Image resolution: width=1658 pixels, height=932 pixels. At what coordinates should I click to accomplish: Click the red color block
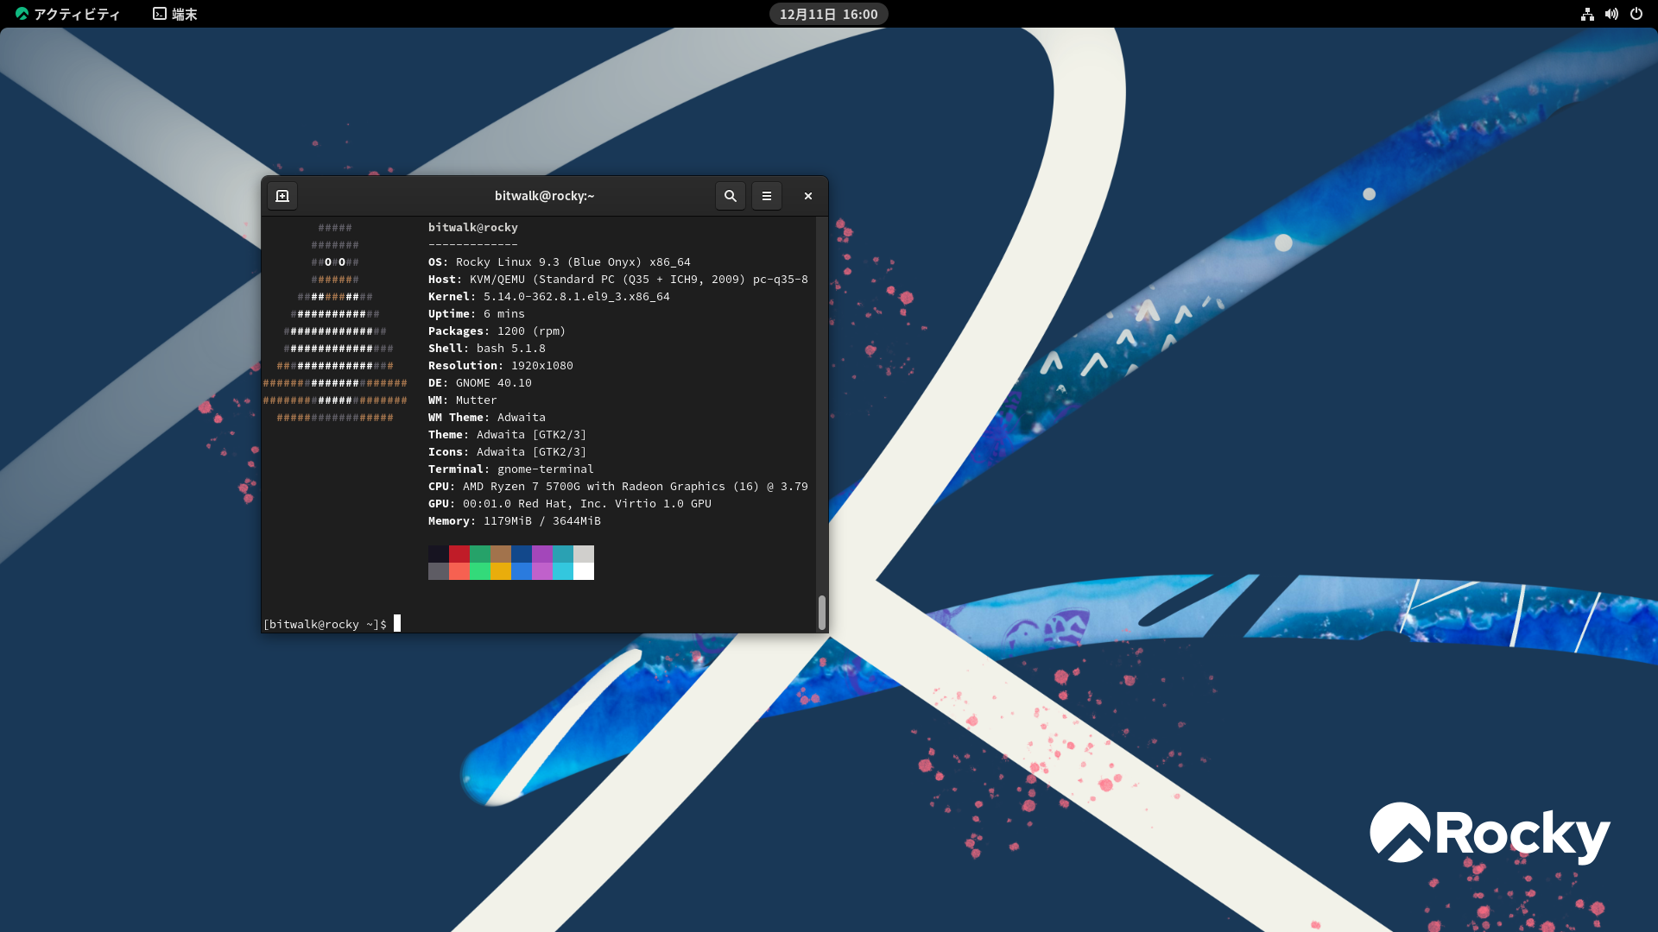pos(459,554)
